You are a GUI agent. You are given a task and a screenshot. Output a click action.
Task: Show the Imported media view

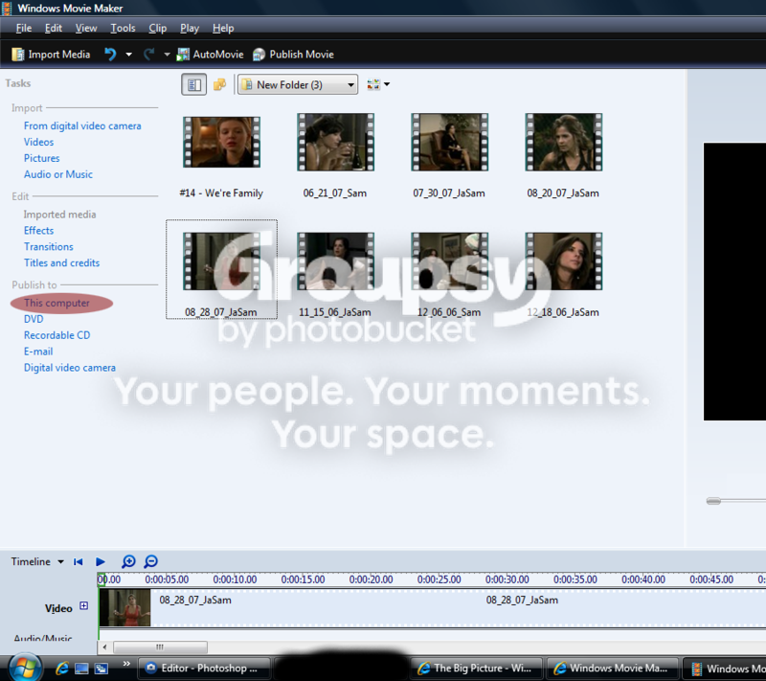pos(59,215)
